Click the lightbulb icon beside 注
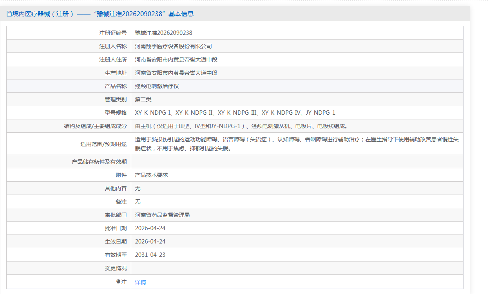This screenshot has height=294, width=489. [118, 282]
